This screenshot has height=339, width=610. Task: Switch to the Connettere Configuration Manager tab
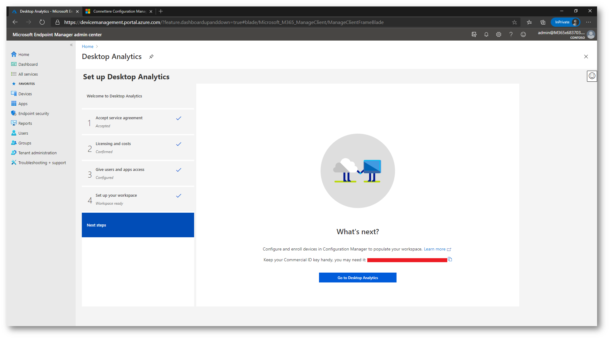119,11
